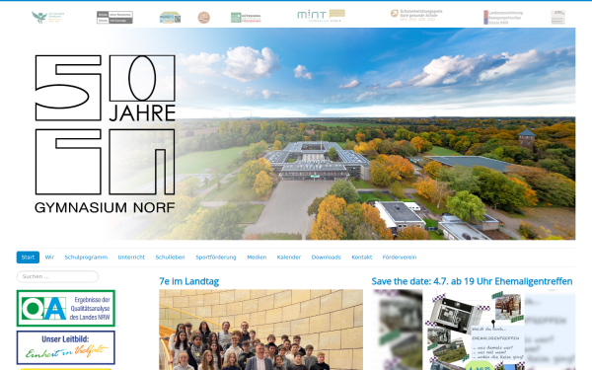The width and height of the screenshot is (592, 370).
Task: Open the MINT freundliche Schule logo
Action: pos(321,16)
